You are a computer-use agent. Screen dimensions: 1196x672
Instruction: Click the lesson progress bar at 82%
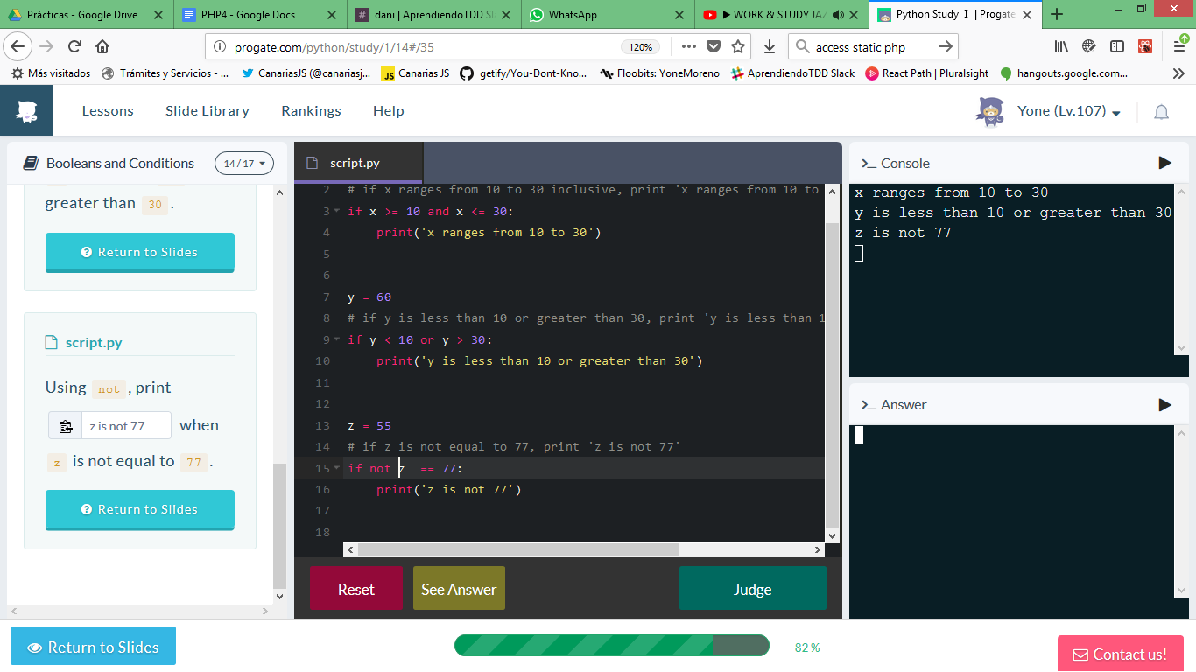click(611, 647)
